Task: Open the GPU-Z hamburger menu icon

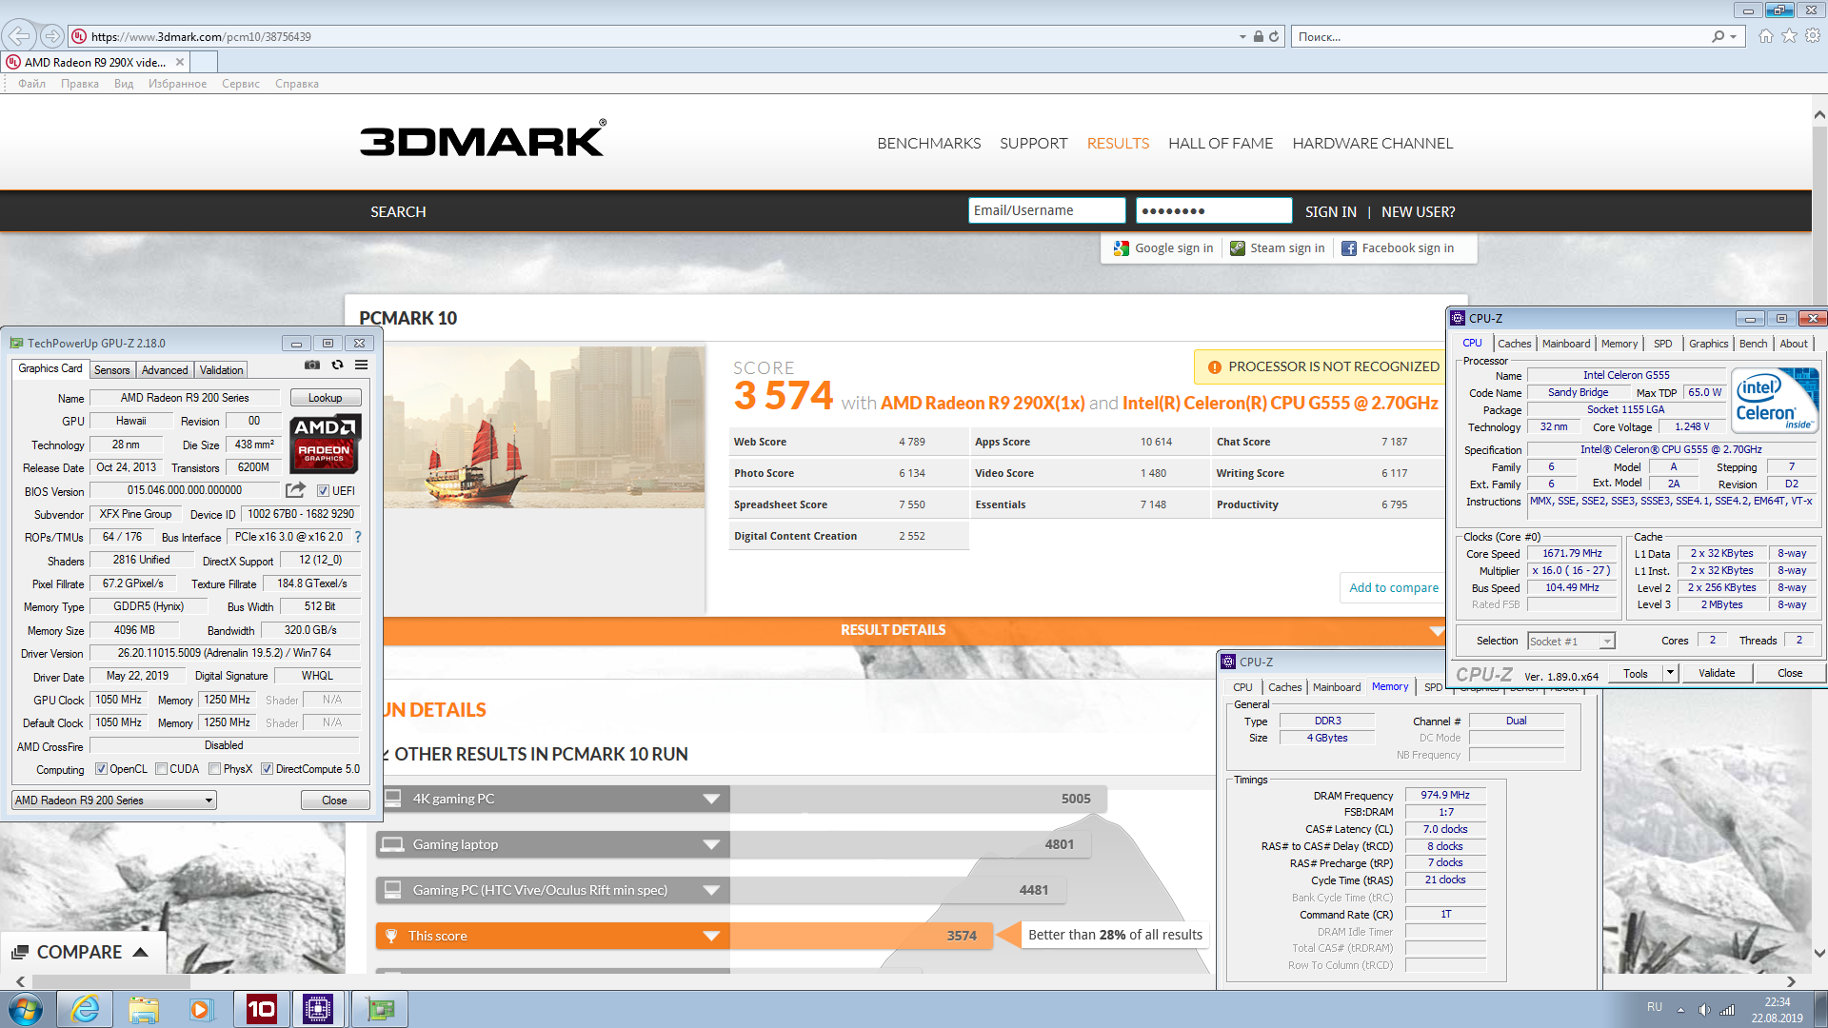Action: (362, 366)
